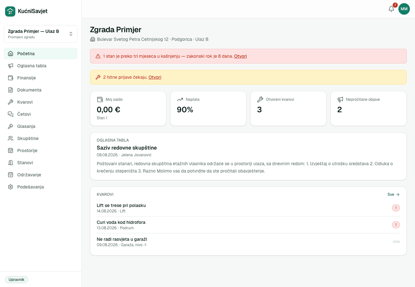
Task: Open the Moj saldo 0,00 € card
Action: pyautogui.click(x=128, y=108)
